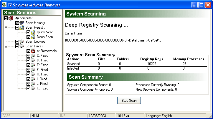Click the Quick Scan icon
The height and width of the screenshot is (119, 213).
tap(33, 32)
